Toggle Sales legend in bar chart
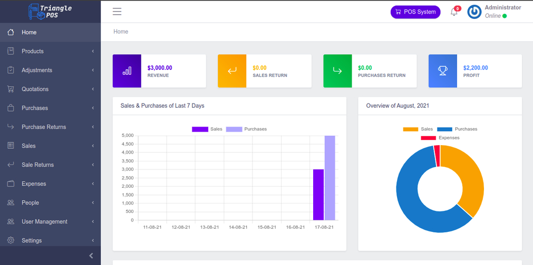The image size is (533, 265). [208, 129]
